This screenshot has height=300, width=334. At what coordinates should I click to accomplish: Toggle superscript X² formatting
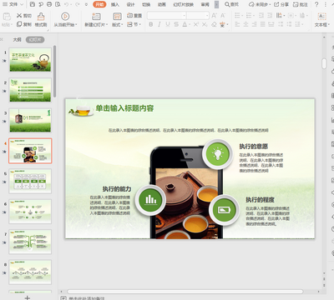196,24
